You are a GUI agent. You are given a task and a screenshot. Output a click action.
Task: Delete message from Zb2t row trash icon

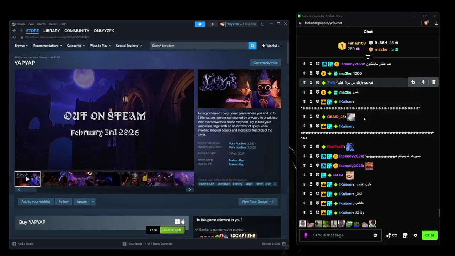(x=304, y=82)
